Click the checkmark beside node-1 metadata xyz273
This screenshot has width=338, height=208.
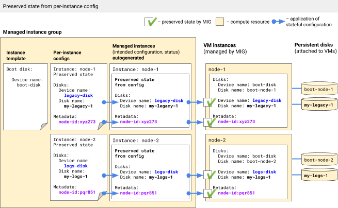[x=208, y=122]
